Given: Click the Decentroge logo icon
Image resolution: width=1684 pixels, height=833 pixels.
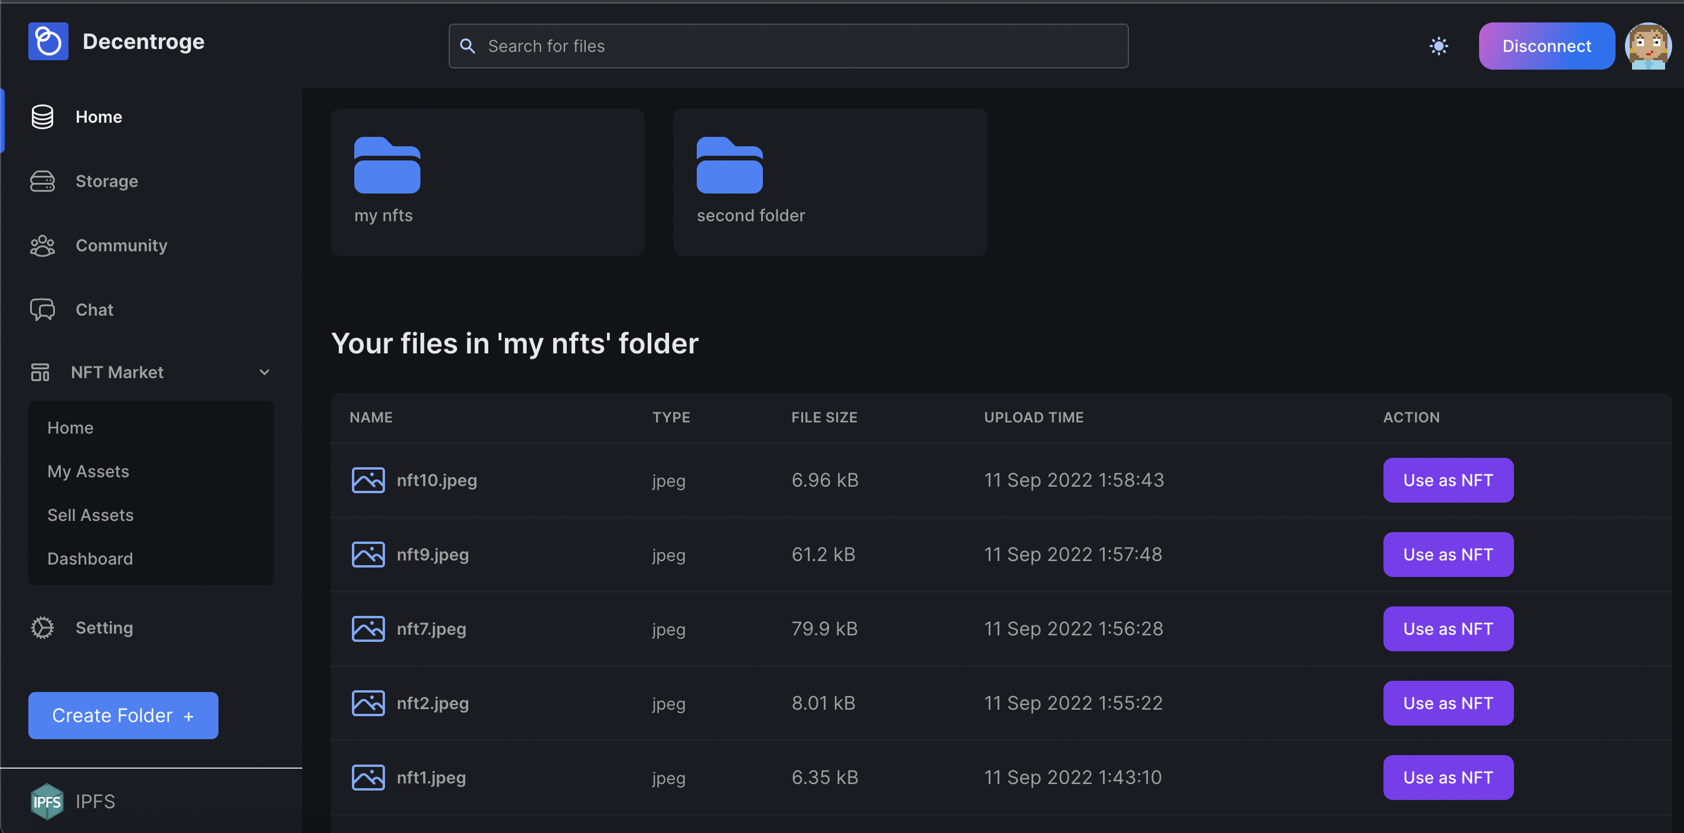Looking at the screenshot, I should click(x=48, y=41).
